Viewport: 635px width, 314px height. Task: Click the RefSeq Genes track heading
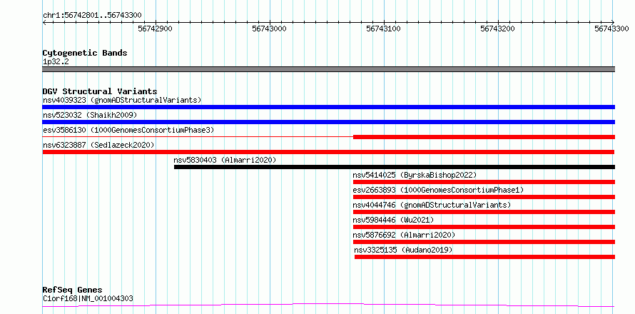click(x=73, y=290)
